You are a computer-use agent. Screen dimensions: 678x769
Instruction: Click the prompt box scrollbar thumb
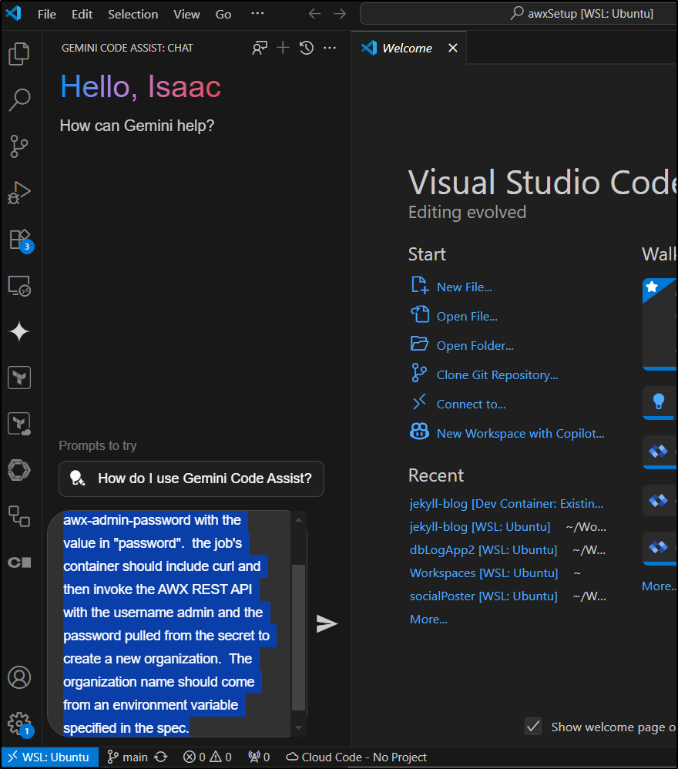pos(299,637)
